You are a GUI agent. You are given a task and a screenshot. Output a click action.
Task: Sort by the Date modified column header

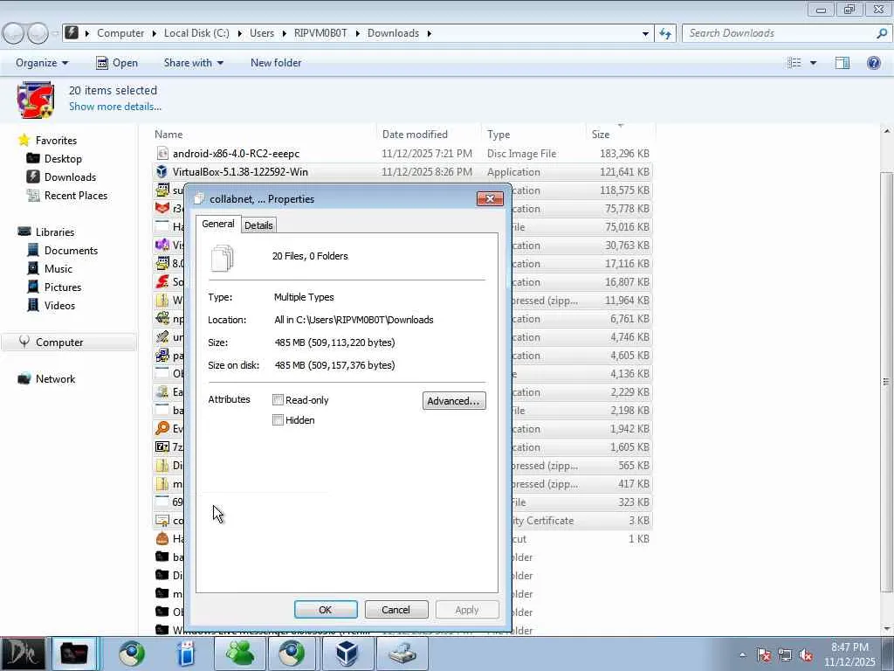tap(429, 134)
